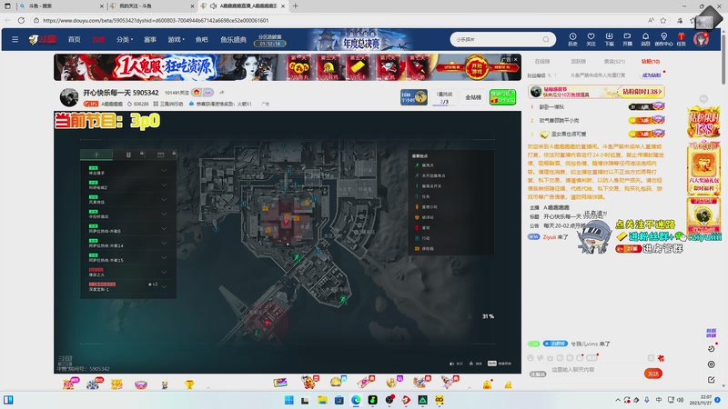728x409 pixels.
Task: Expand the sixth loadout row chevron
Action: 164,243
